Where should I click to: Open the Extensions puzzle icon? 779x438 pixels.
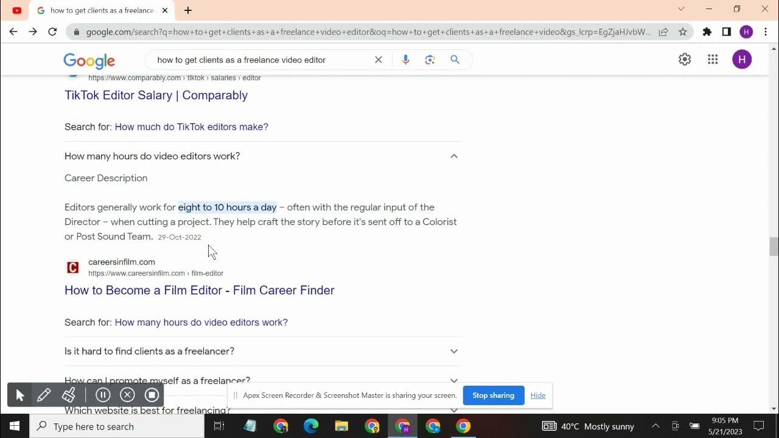click(707, 32)
